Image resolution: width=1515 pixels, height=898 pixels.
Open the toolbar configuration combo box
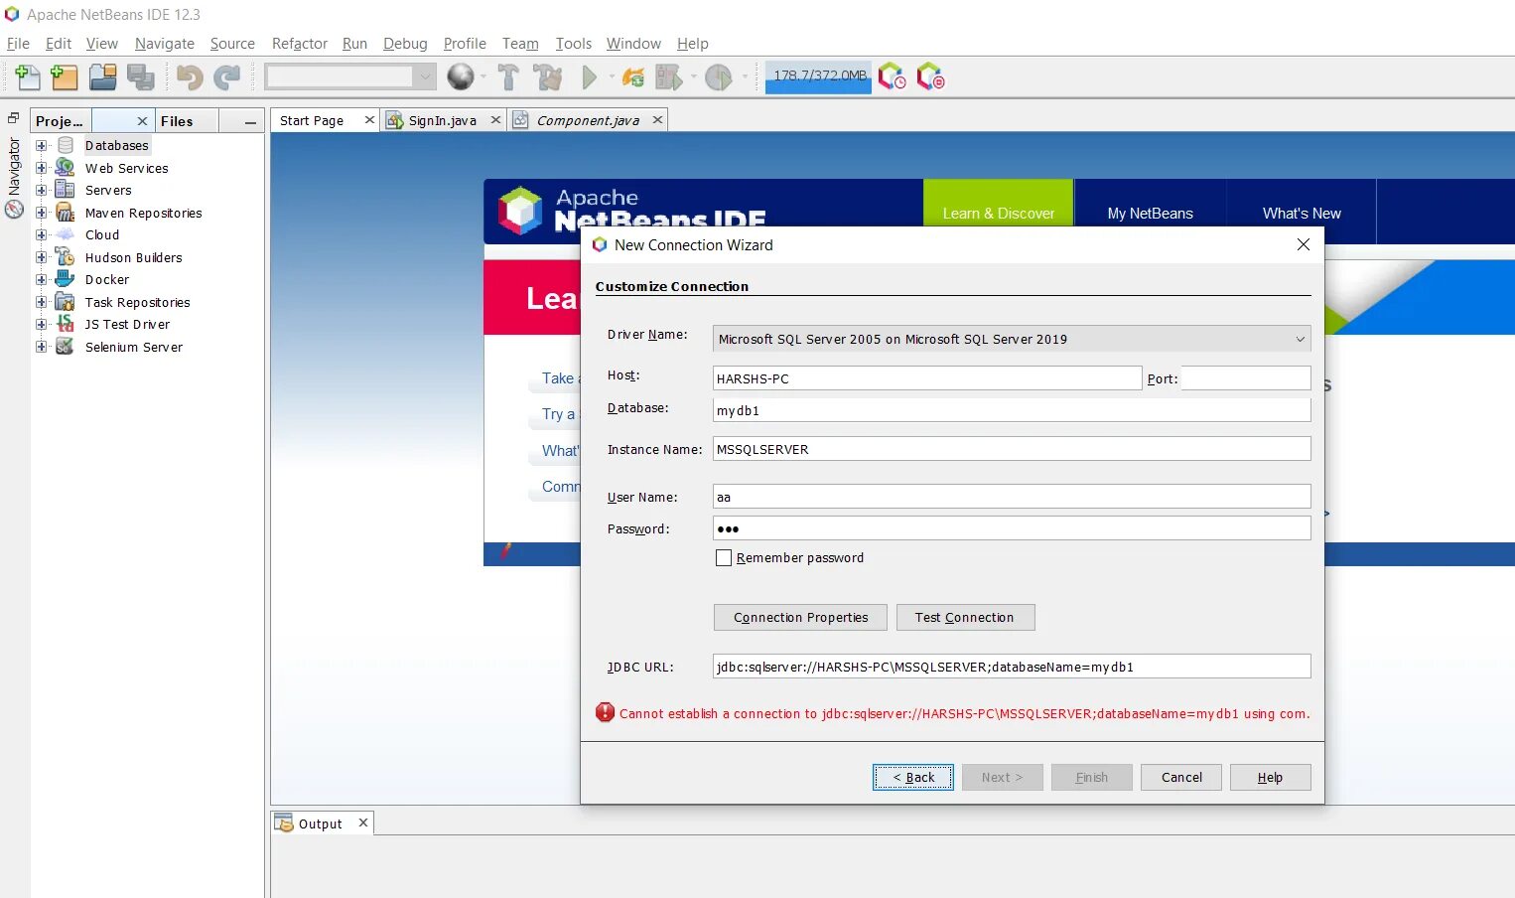[350, 76]
